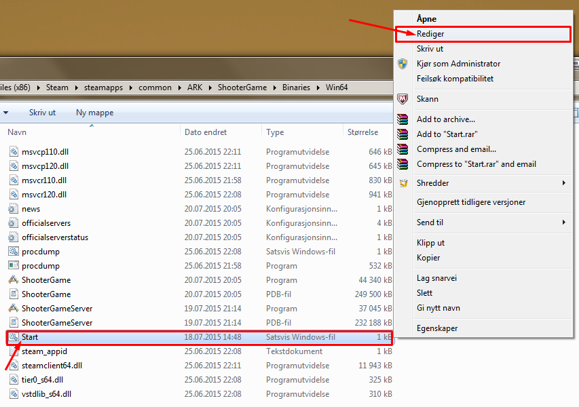
Task: Click the ShooterGameServer PDB file icon
Action: [x=14, y=322]
